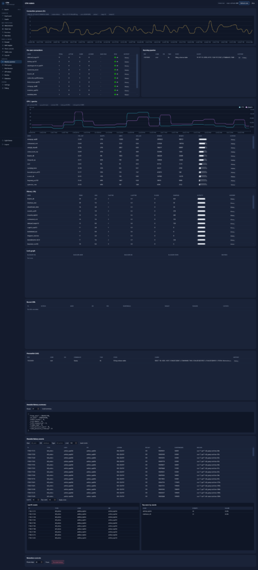Focus the Hours field in Governor history summary
The height and width of the screenshot is (570, 258).
(x=36, y=409)
